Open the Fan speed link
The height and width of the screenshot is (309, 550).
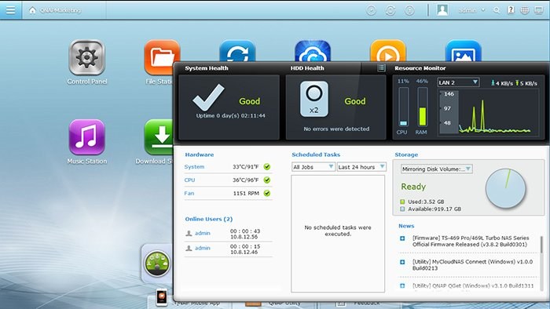189,193
